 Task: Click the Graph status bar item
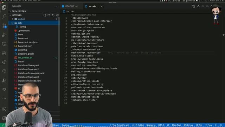coord(56,125)
